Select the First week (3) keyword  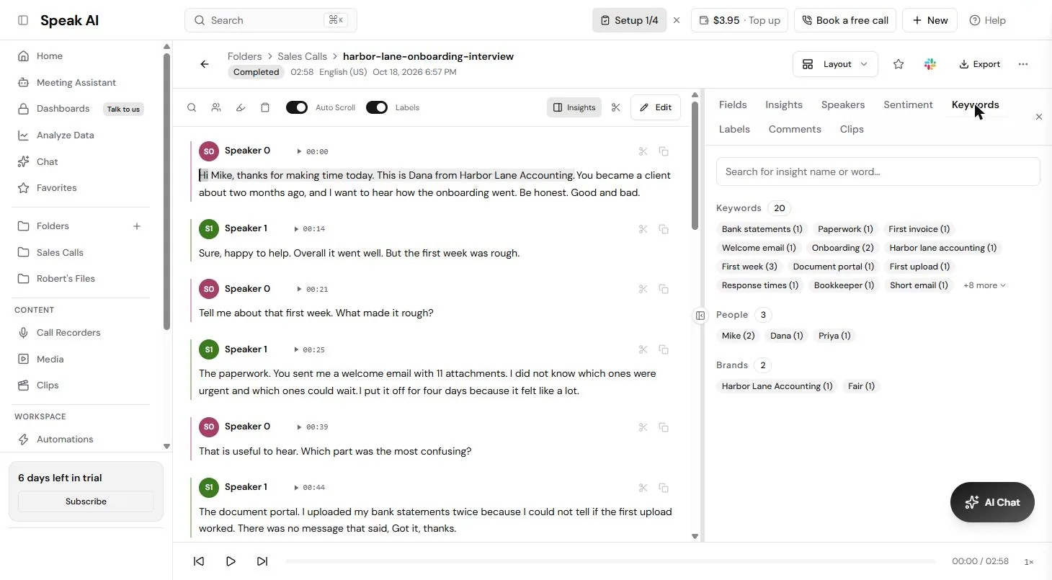pos(749,267)
